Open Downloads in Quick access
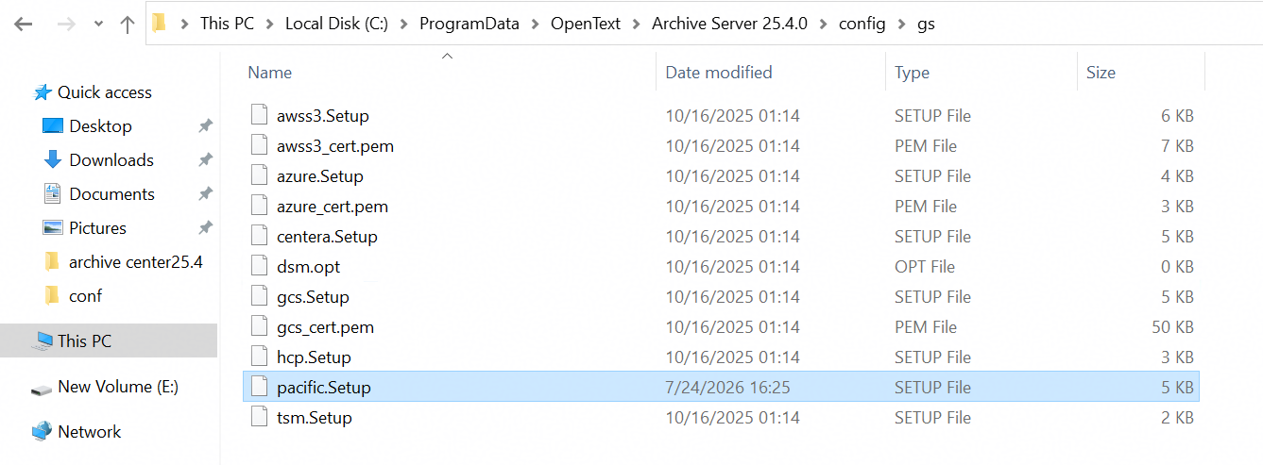1263x465 pixels. point(111,160)
